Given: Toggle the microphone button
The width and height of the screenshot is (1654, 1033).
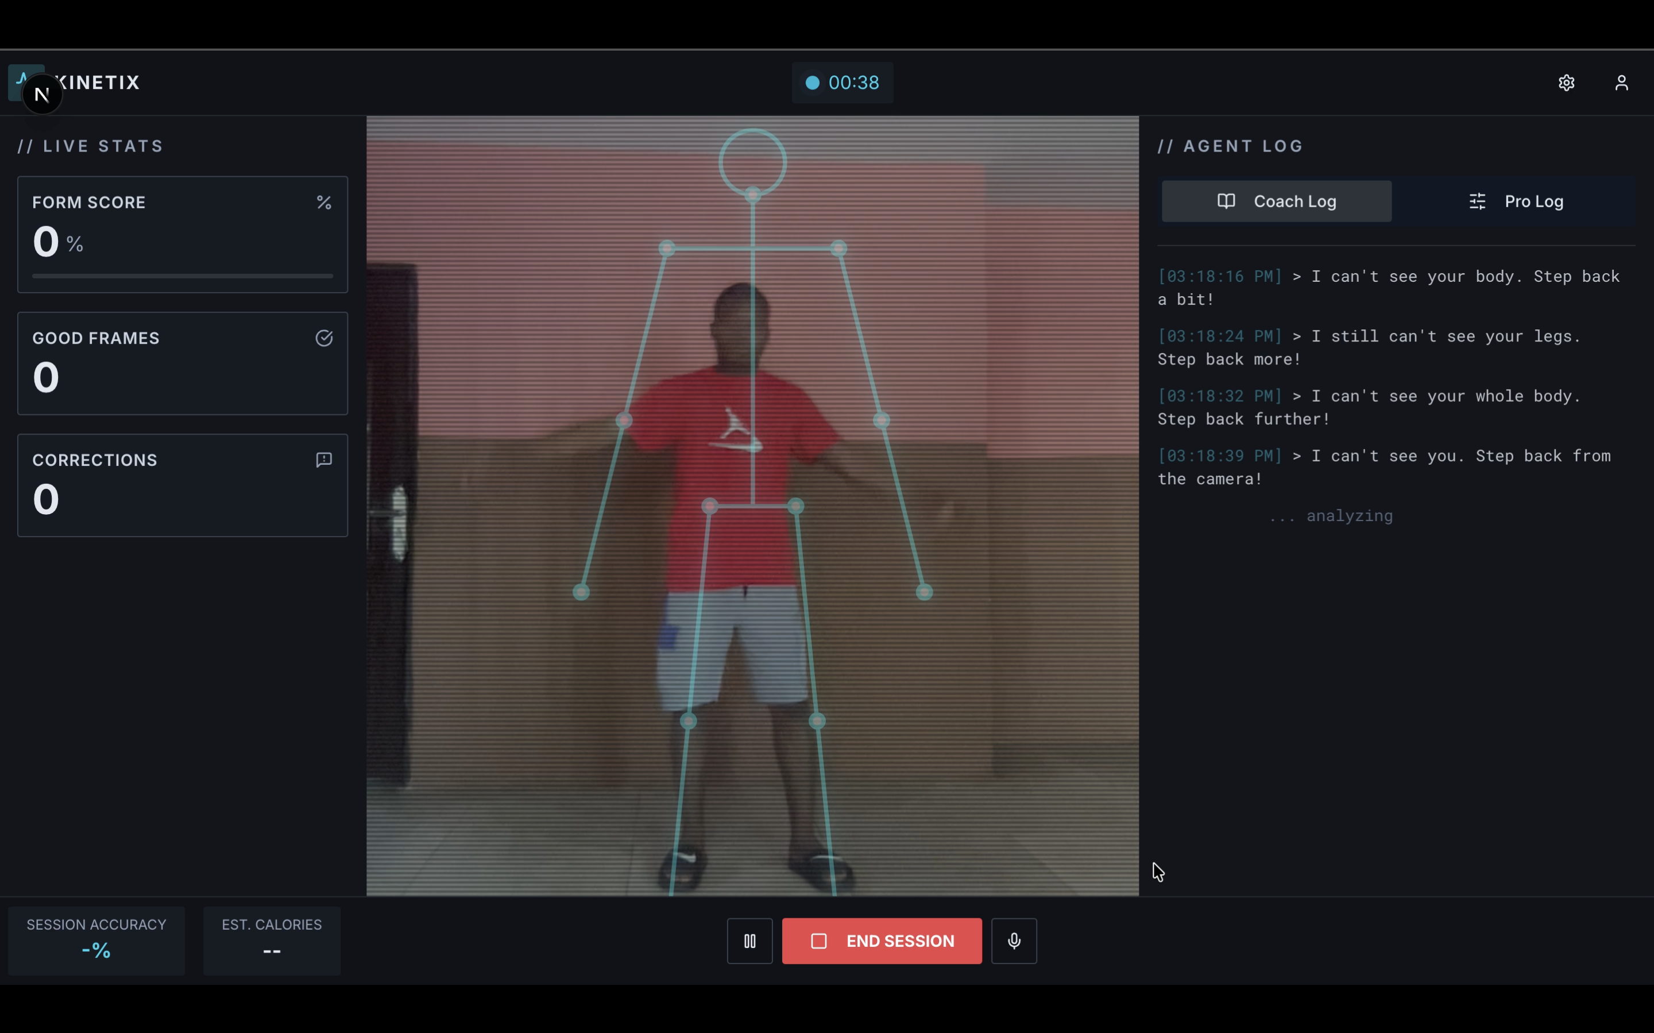Looking at the screenshot, I should click(x=1014, y=941).
